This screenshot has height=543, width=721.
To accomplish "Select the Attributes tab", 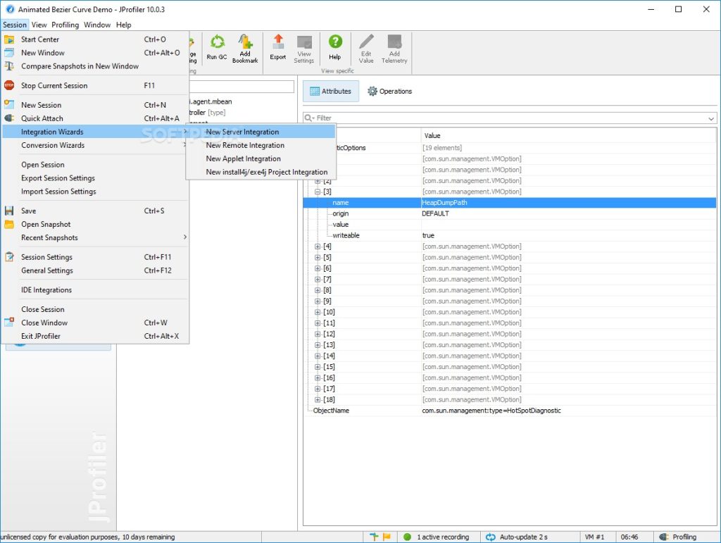I will 330,92.
